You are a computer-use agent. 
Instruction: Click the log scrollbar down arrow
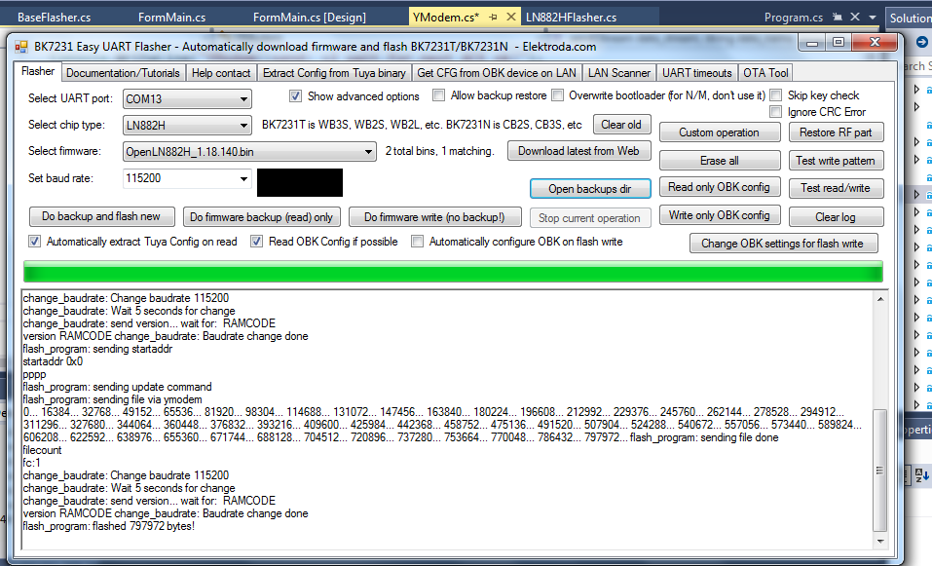tap(880, 542)
